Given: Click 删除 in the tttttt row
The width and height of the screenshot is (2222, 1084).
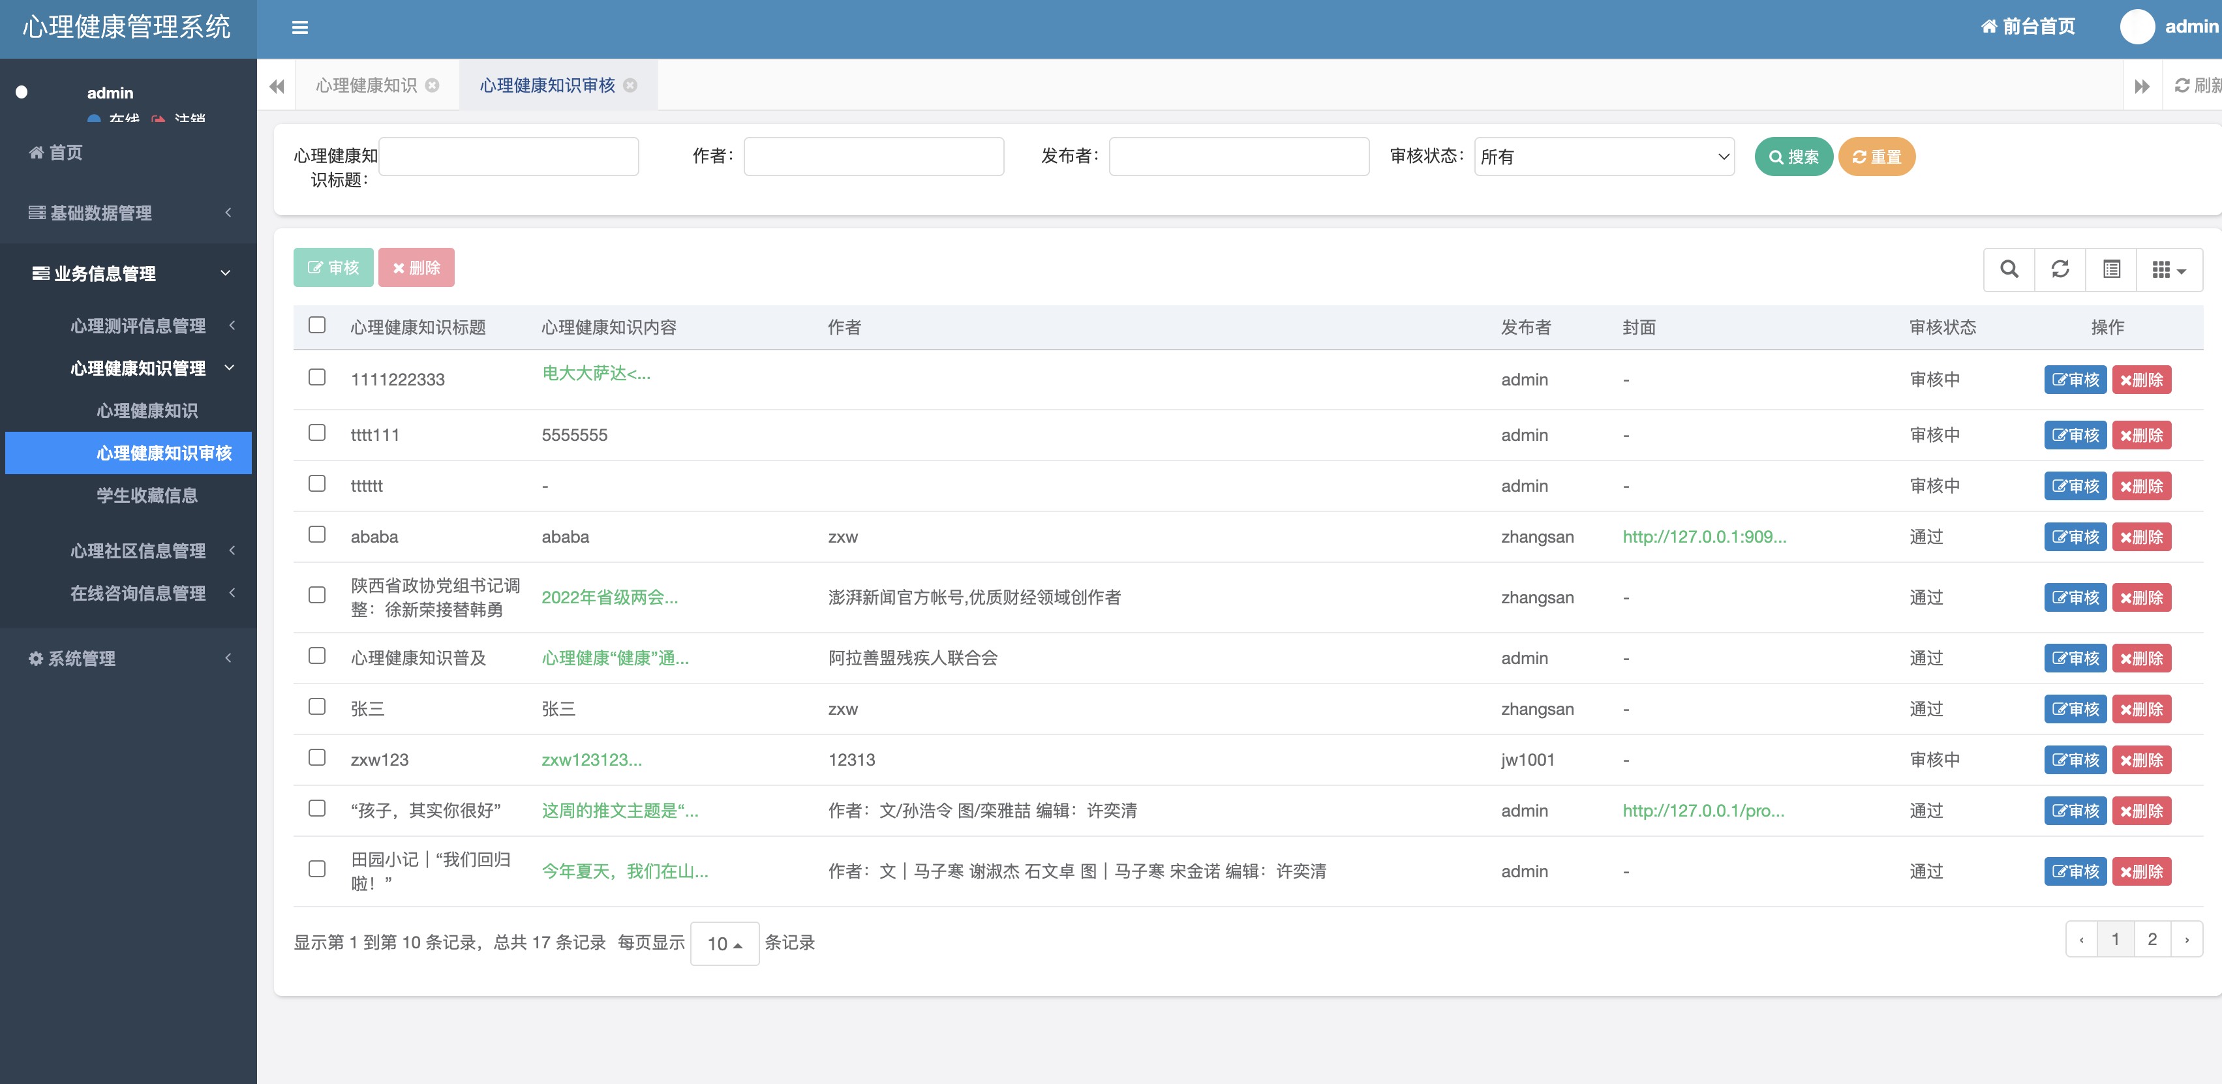Looking at the screenshot, I should pos(2141,485).
